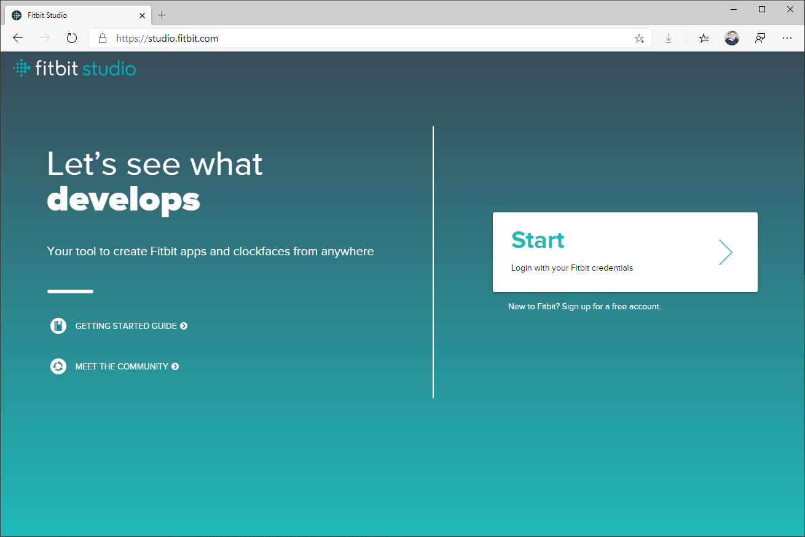
Task: Open the favorites list icon
Action: tap(704, 38)
